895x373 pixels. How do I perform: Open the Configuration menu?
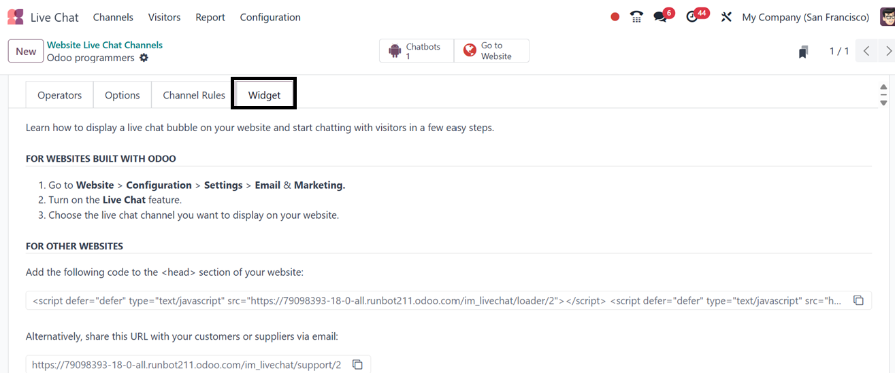(270, 17)
